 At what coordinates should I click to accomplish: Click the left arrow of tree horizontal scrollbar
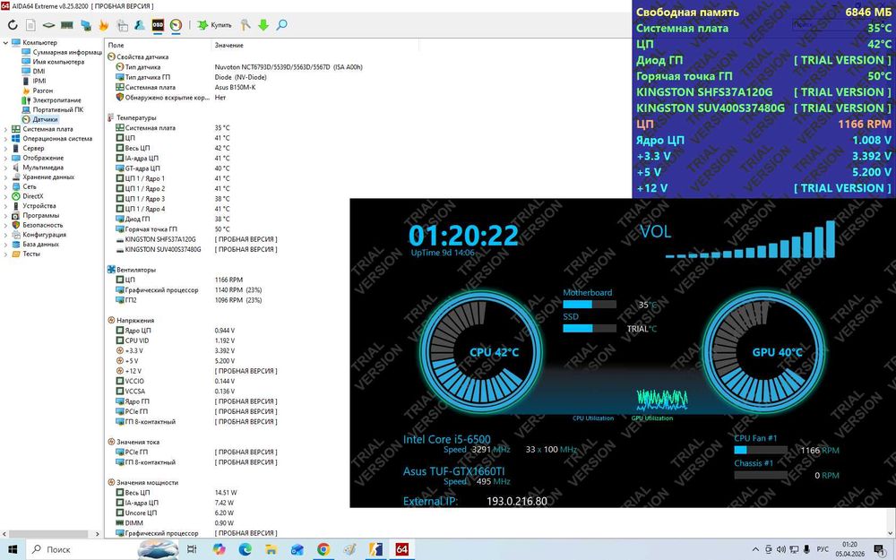[x=4, y=534]
